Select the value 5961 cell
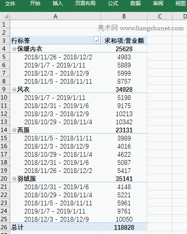 click(124, 203)
